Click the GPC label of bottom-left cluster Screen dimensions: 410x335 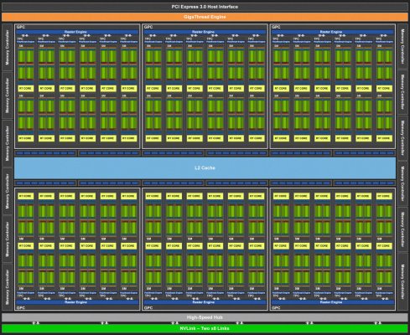point(21,307)
